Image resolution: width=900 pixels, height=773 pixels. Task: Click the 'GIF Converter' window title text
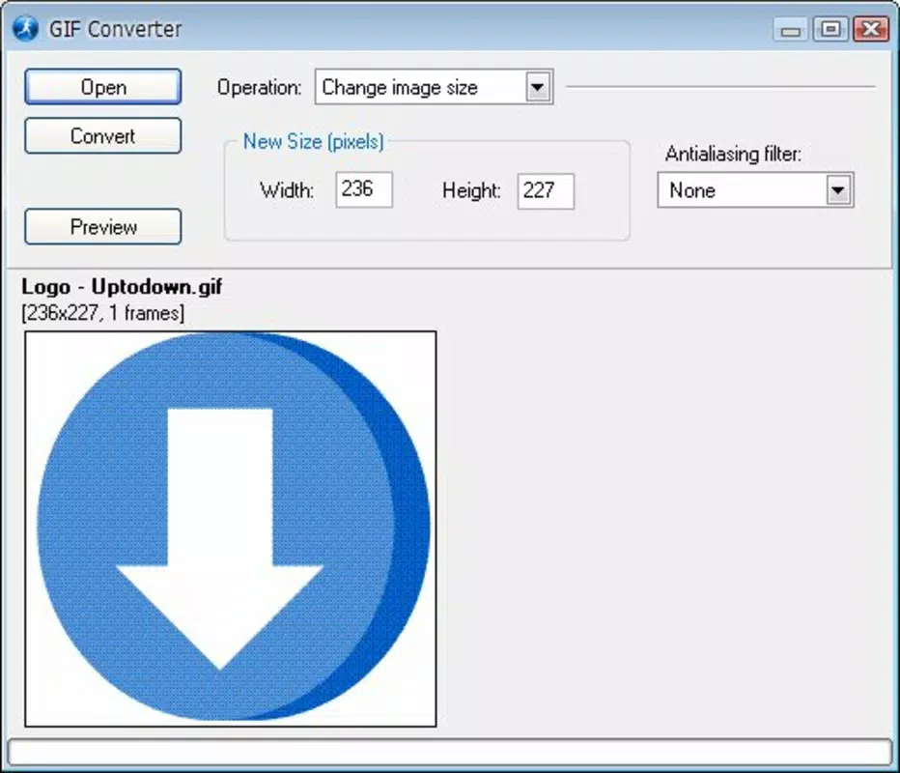coord(115,29)
